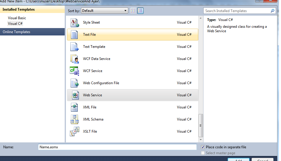
Task: Open the Sort by dropdown
Action: click(x=104, y=11)
